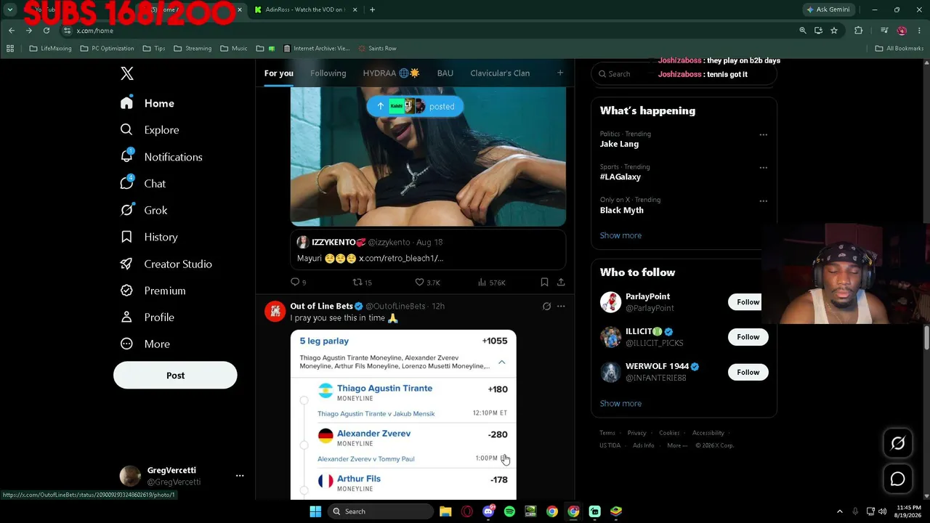
Task: Open Notifications from the sidebar
Action: [161, 157]
